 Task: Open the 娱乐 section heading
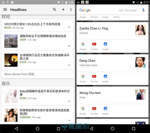tap(6, 83)
